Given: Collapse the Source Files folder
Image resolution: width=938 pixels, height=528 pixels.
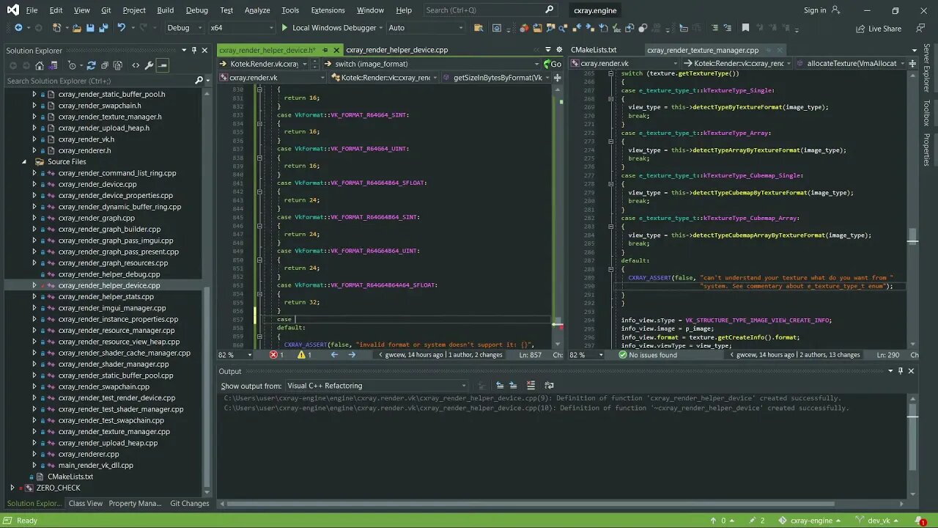Looking at the screenshot, I should pyautogui.click(x=23, y=161).
